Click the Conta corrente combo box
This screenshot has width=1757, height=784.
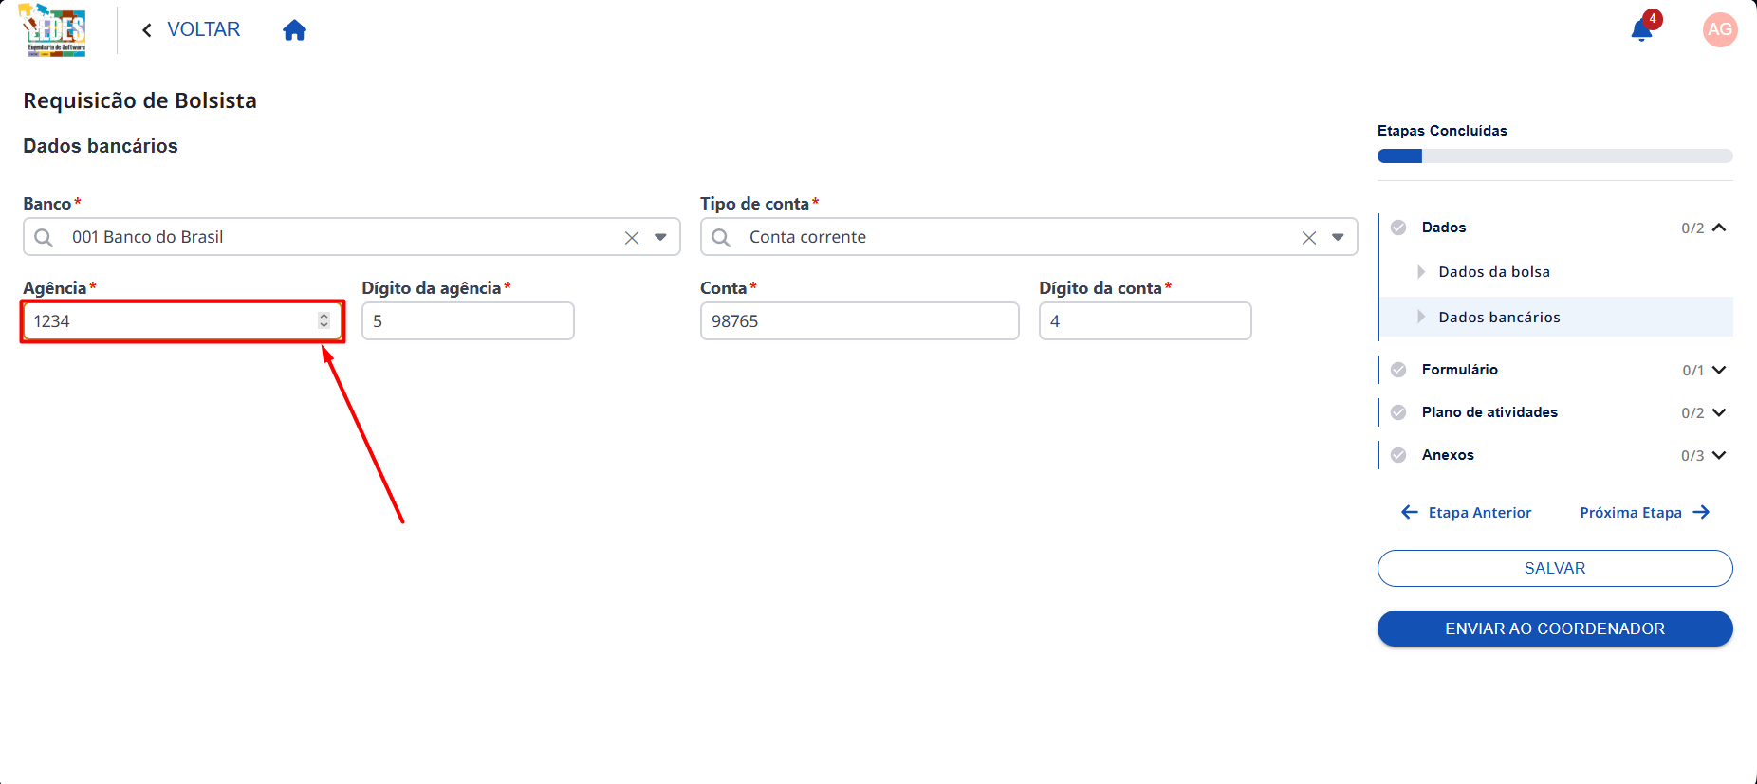click(x=1028, y=237)
